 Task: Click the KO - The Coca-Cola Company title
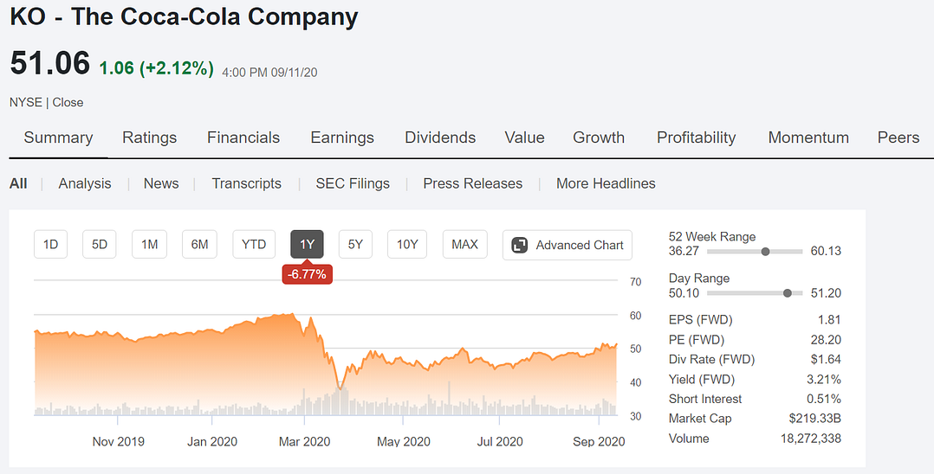[x=184, y=16]
